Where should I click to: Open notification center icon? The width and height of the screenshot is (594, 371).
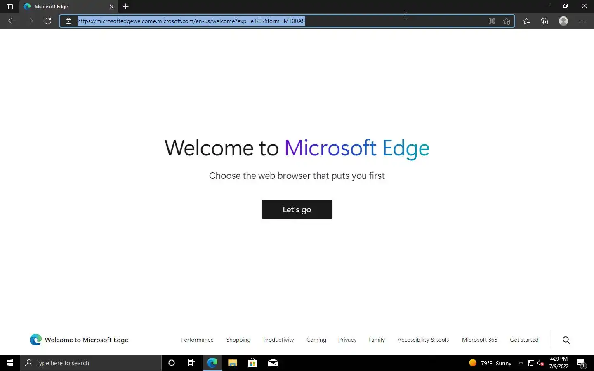point(581,363)
